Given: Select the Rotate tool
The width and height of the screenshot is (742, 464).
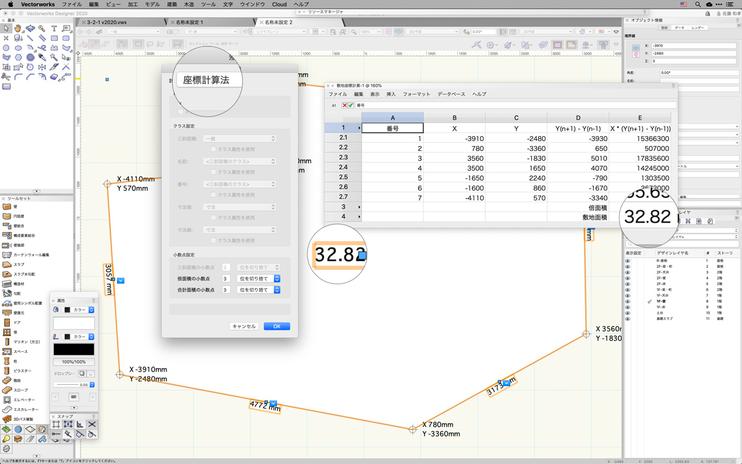Looking at the screenshot, I should click(30, 67).
